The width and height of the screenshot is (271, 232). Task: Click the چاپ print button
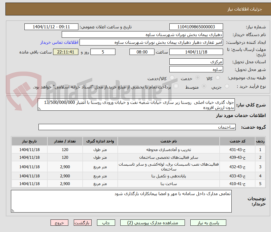coord(106,223)
